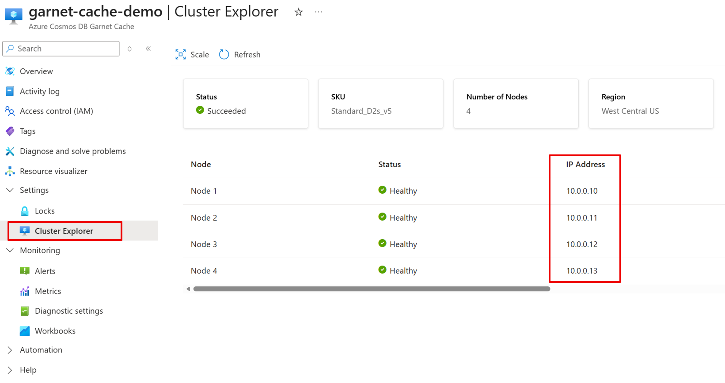
Task: Click the Locks padlock icon
Action: (25, 211)
